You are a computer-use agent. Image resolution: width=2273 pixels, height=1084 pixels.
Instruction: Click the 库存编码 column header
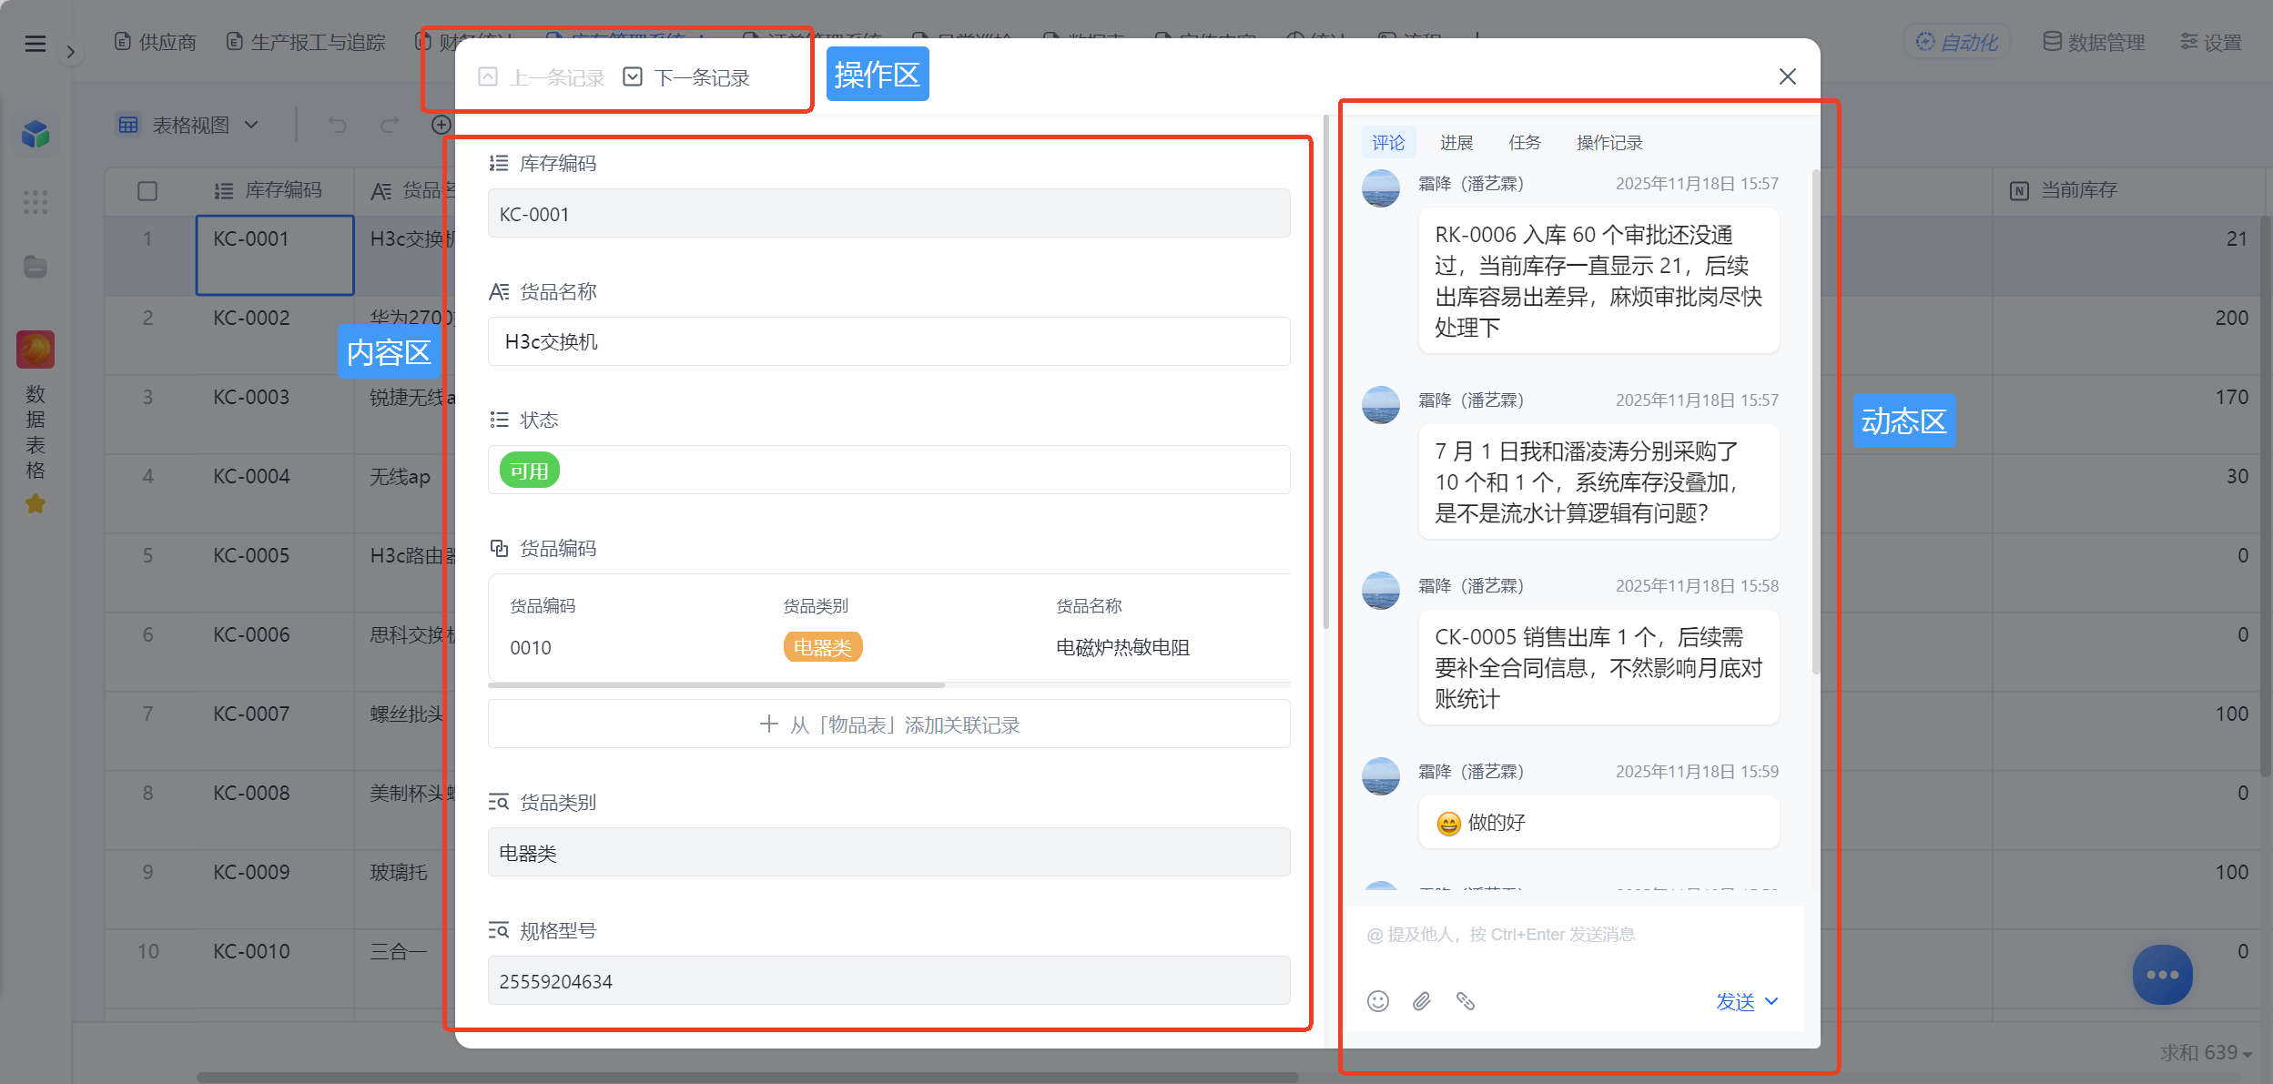click(x=275, y=190)
